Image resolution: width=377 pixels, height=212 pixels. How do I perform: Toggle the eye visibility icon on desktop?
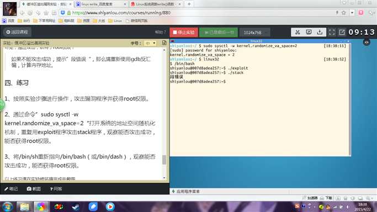click(367, 43)
